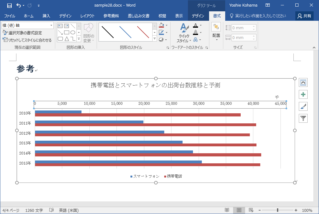The image size is (319, 214).
Task: Click the Undo arrow in the quick access toolbar
Action: coord(19,5)
